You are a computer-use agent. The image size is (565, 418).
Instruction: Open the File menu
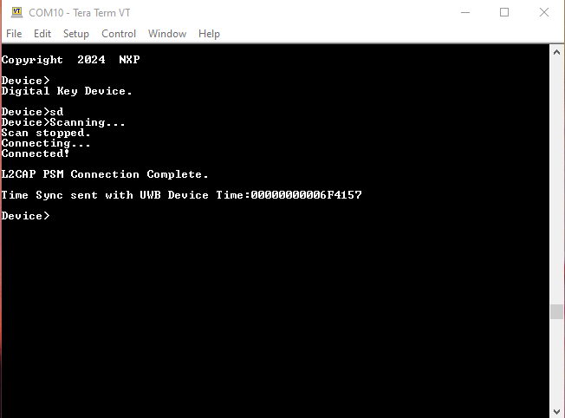[x=14, y=34]
